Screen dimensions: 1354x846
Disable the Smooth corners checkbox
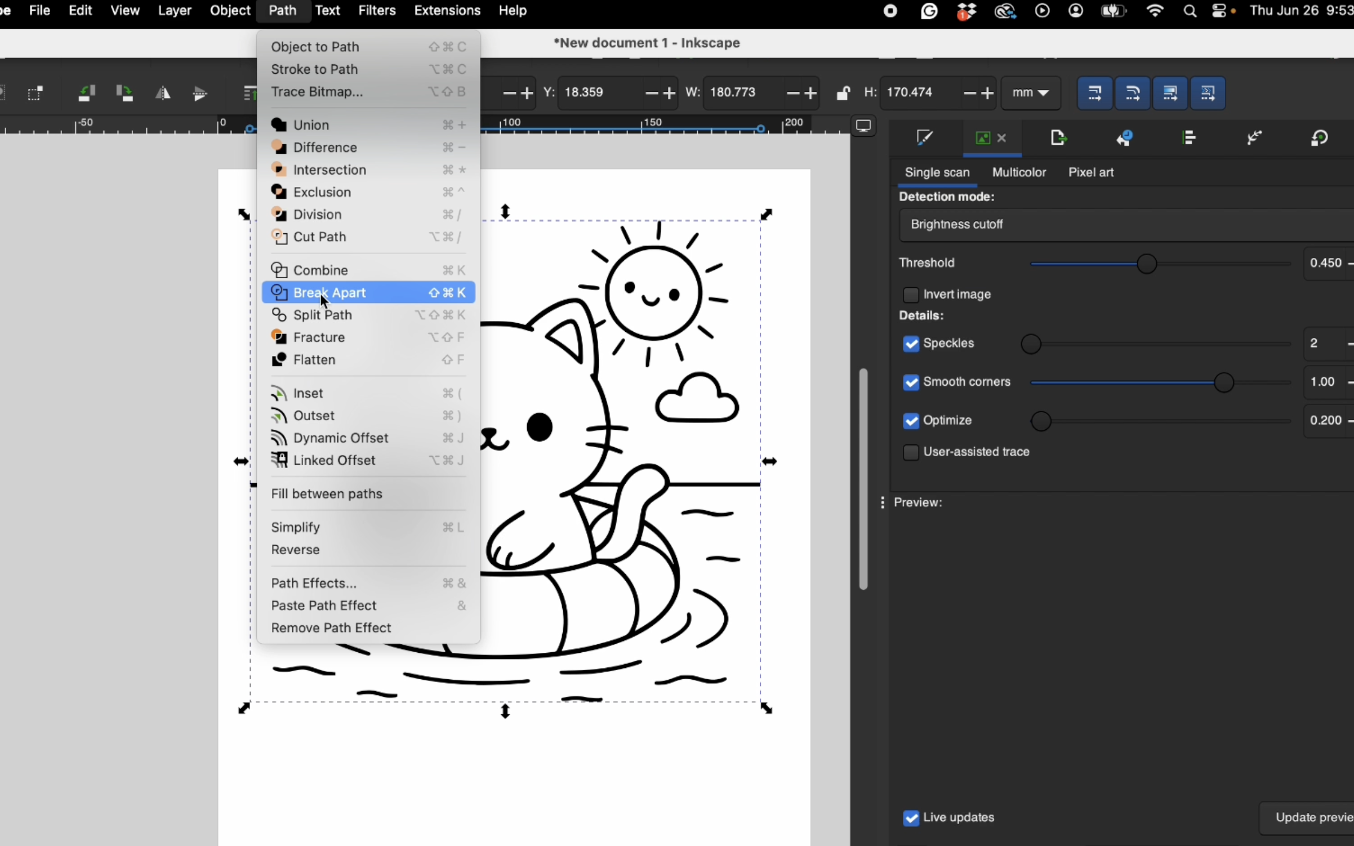(x=911, y=382)
